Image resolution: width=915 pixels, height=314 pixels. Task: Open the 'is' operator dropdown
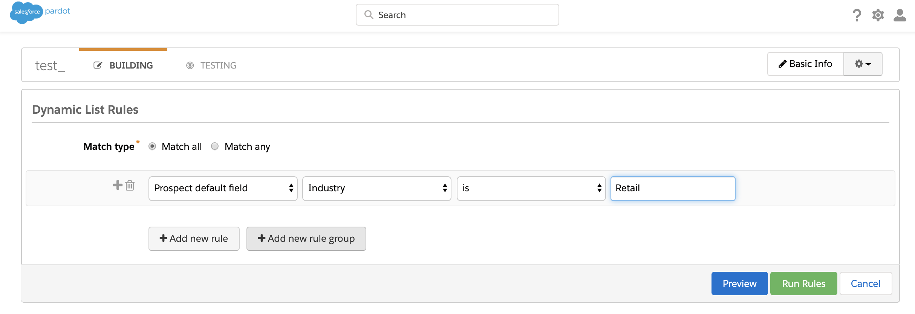coord(531,188)
